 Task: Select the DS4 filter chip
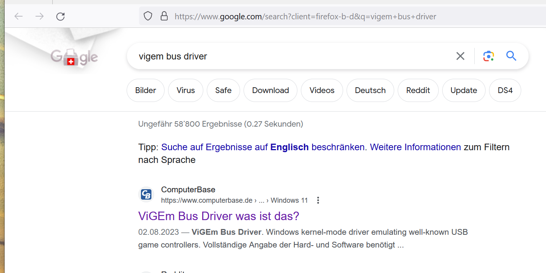tap(505, 90)
